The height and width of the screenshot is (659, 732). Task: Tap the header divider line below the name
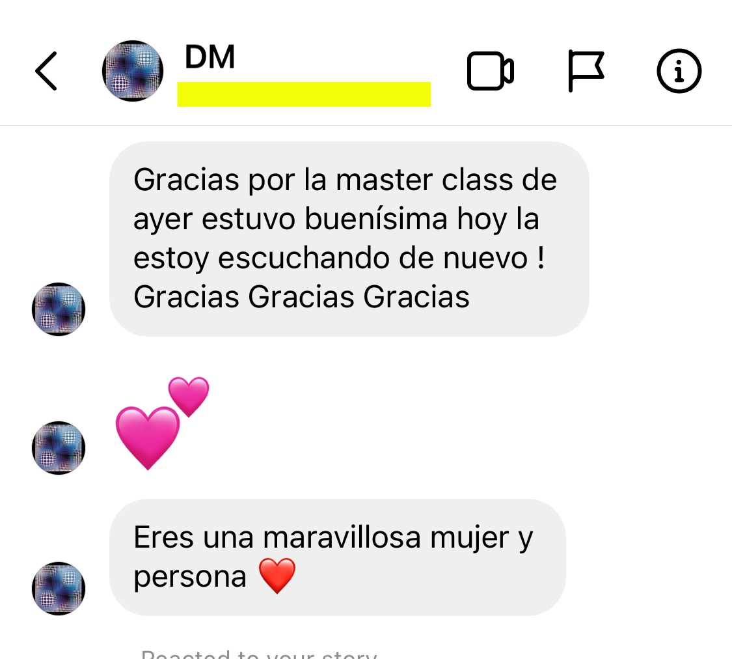click(366, 125)
